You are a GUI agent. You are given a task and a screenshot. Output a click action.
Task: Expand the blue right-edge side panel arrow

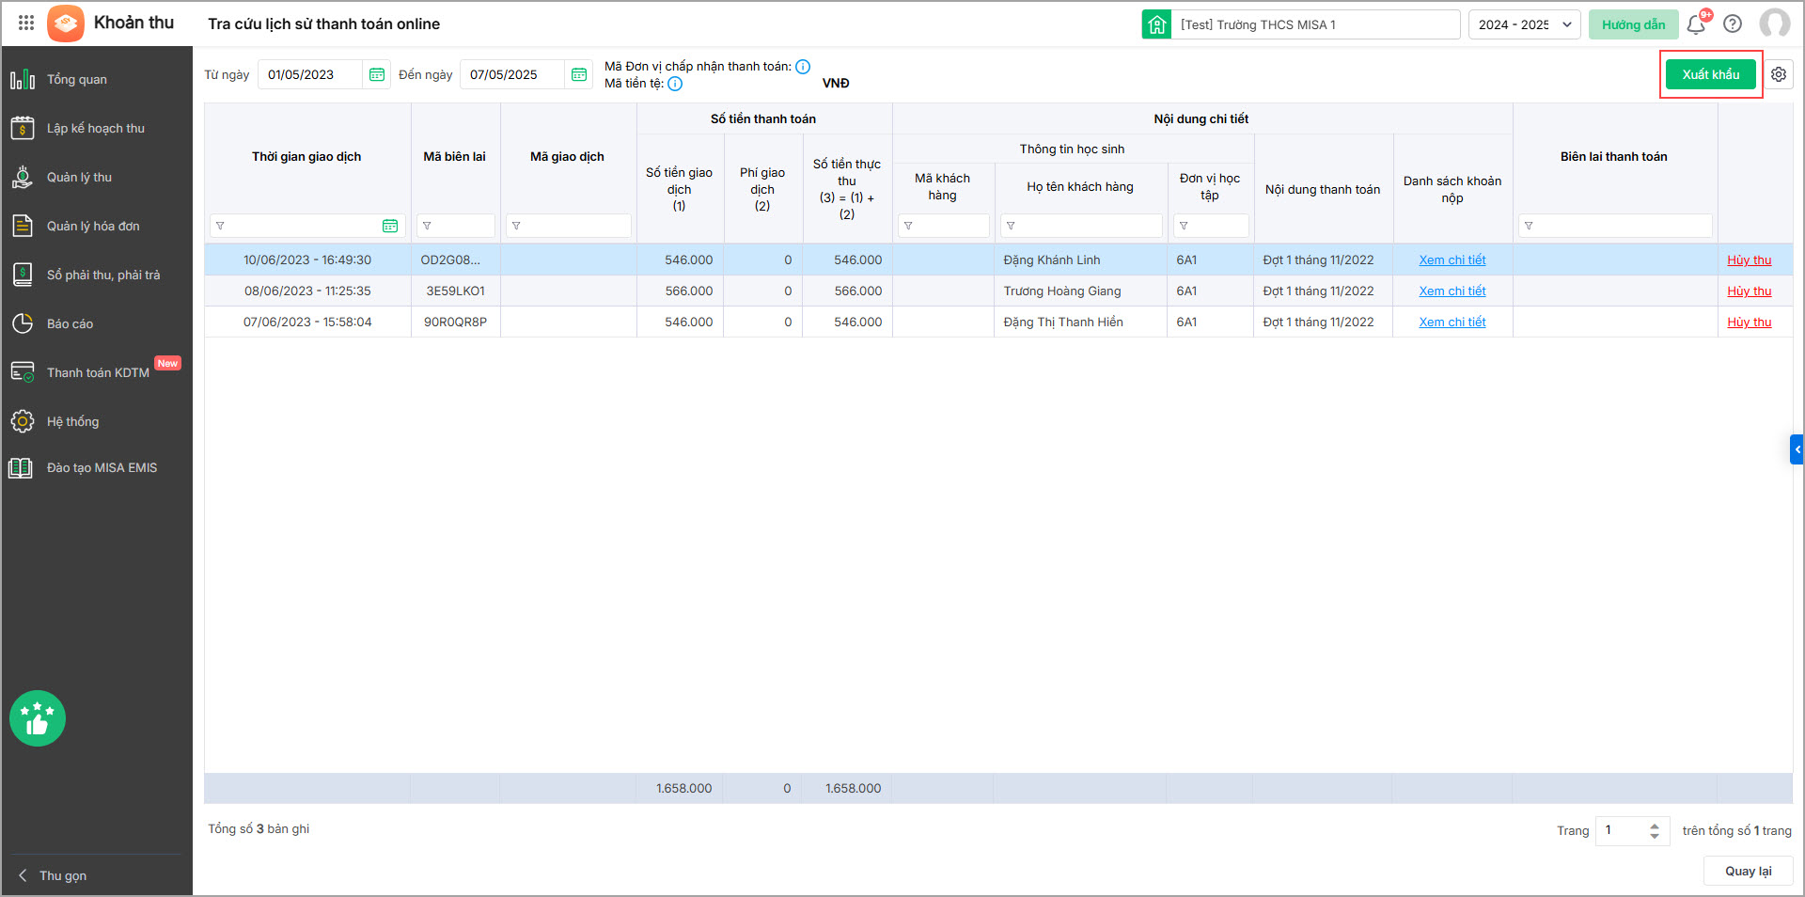(x=1797, y=449)
